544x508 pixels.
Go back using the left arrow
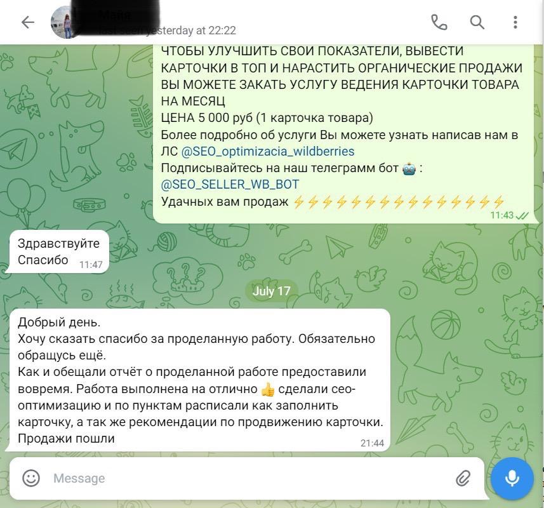[28, 23]
